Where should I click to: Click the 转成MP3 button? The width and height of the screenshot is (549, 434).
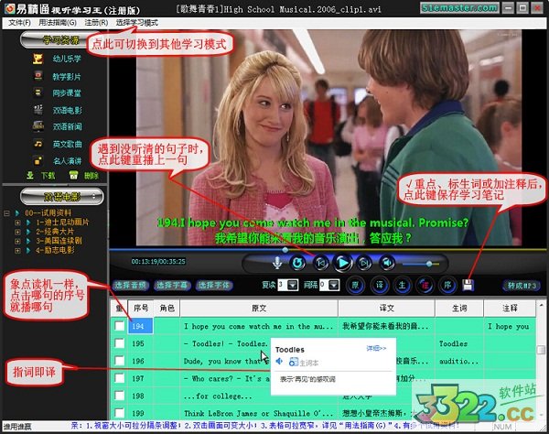click(522, 286)
